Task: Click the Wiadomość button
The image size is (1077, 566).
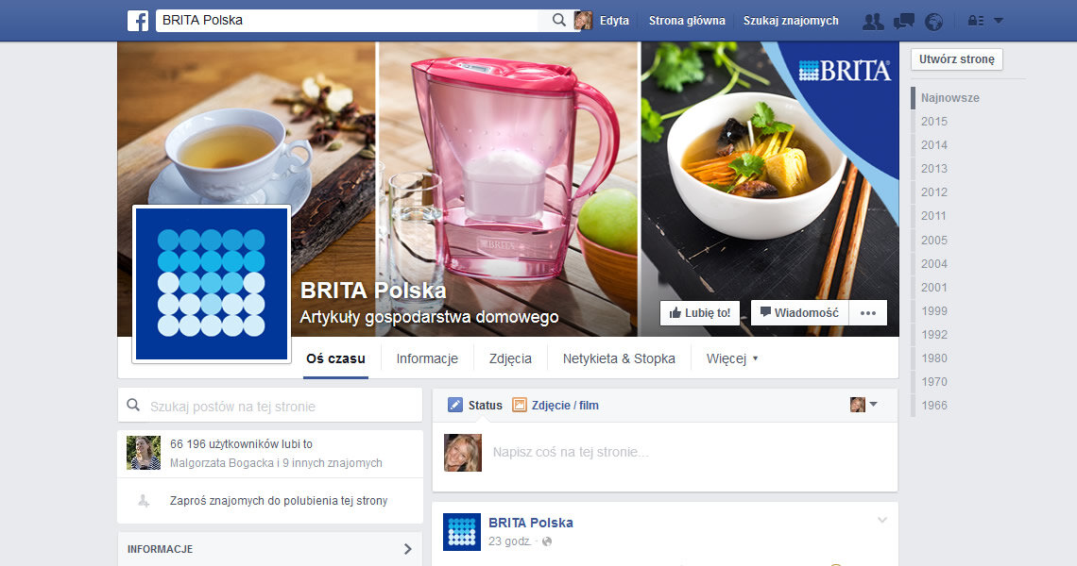Action: pos(799,313)
